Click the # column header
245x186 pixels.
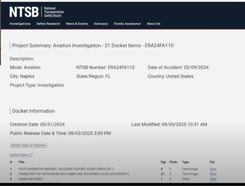(x=11, y=162)
